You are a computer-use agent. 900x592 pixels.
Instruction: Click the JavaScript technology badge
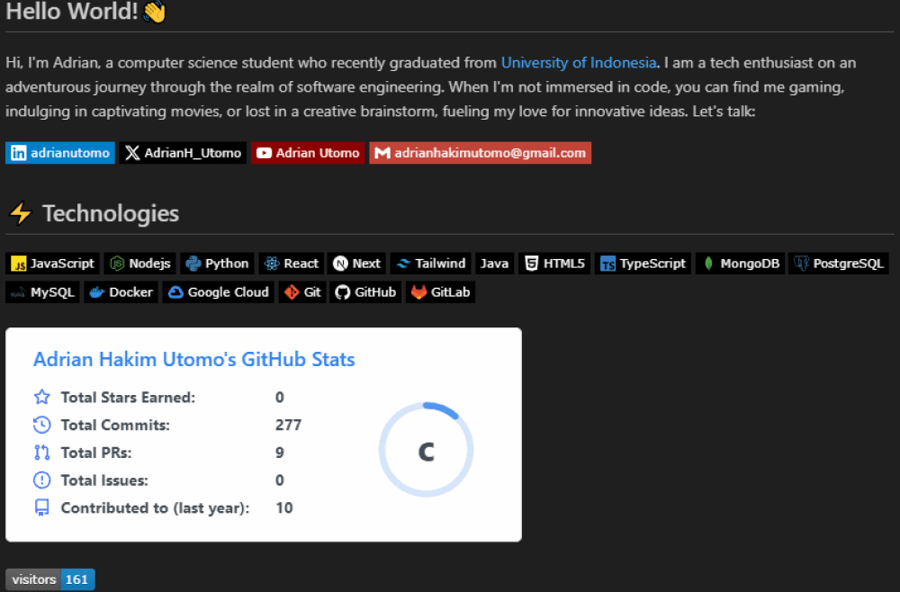[53, 264]
